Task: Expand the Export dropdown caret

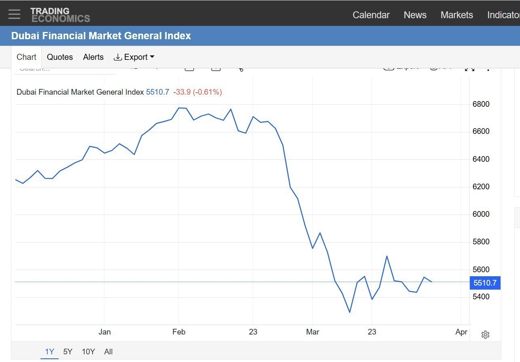Action: (x=152, y=57)
